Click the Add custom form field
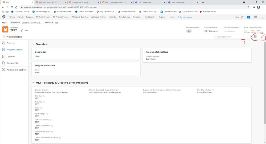Screen dimensions: 266x144 pos(232,37)
